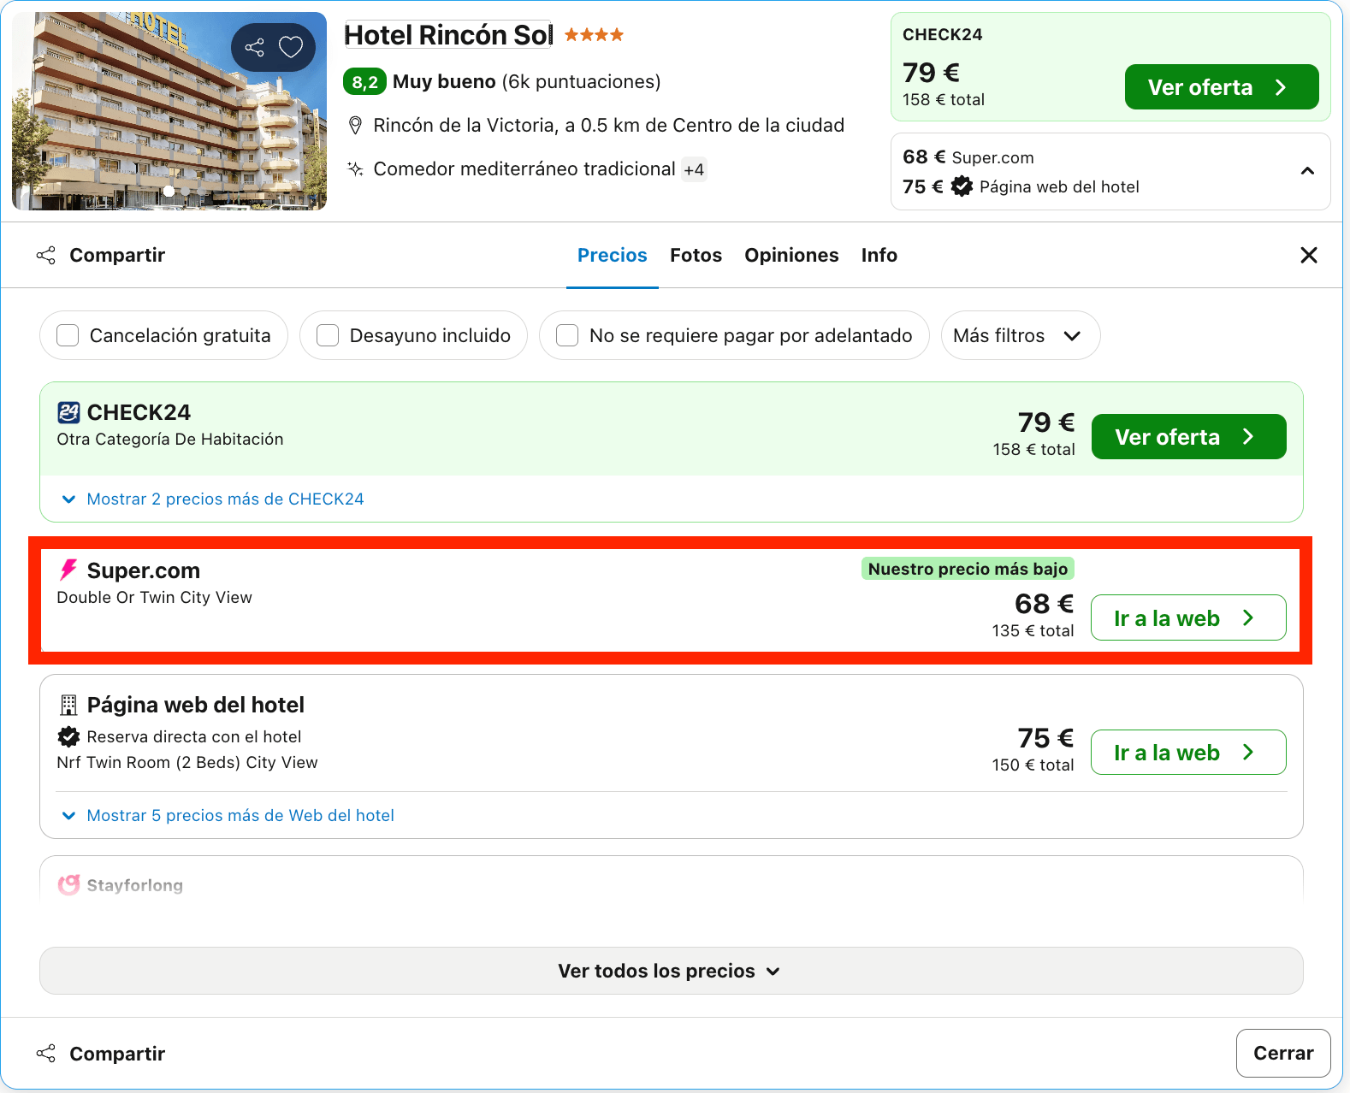The image size is (1350, 1093).
Task: Click the share icon on hotel photo
Action: (254, 47)
